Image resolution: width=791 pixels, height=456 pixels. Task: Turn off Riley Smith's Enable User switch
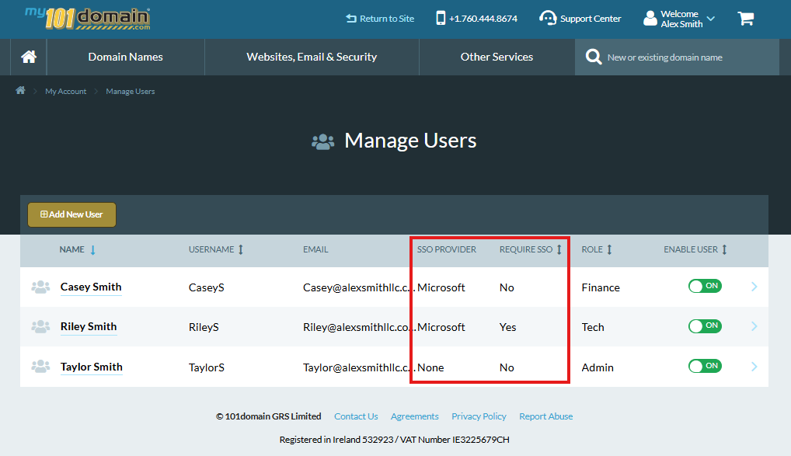704,325
